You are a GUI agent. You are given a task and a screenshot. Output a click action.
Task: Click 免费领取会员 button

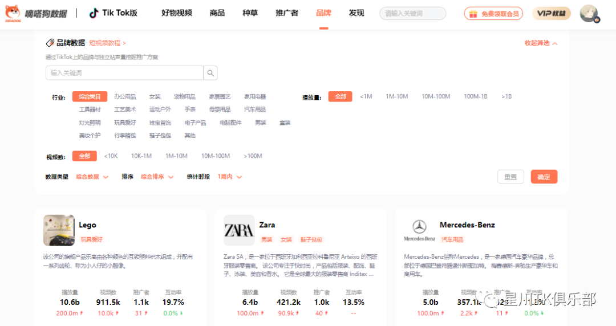(493, 14)
